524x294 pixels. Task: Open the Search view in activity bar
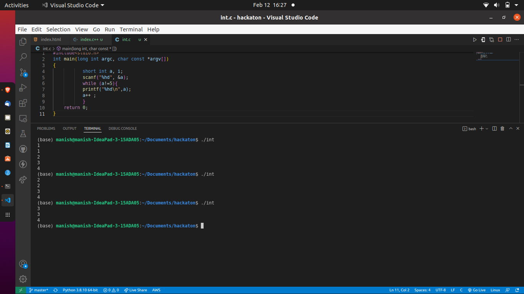click(x=23, y=57)
